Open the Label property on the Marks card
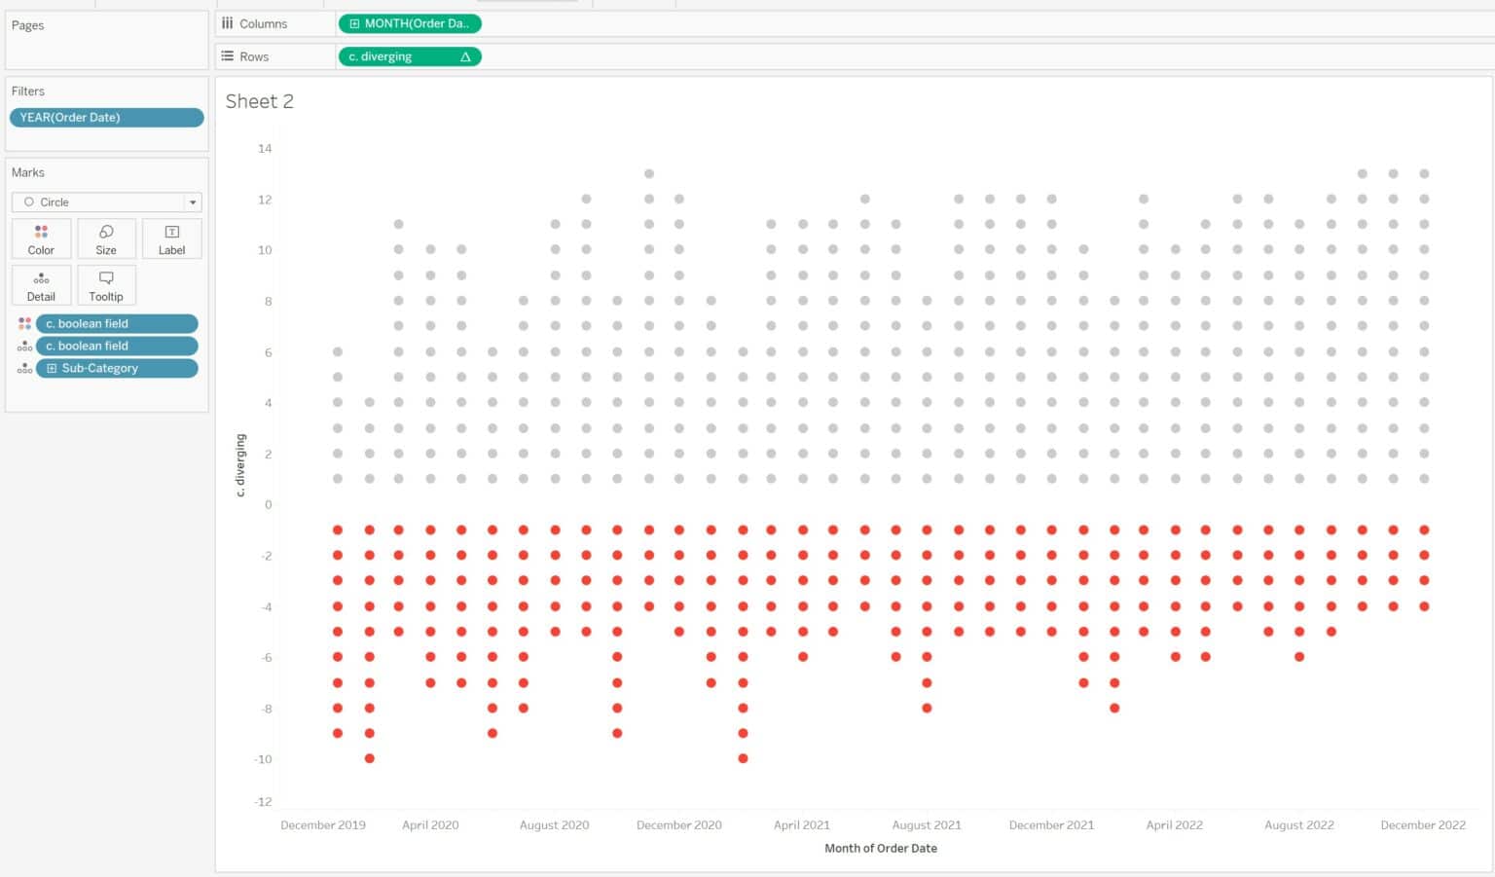The image size is (1495, 877). tap(171, 238)
